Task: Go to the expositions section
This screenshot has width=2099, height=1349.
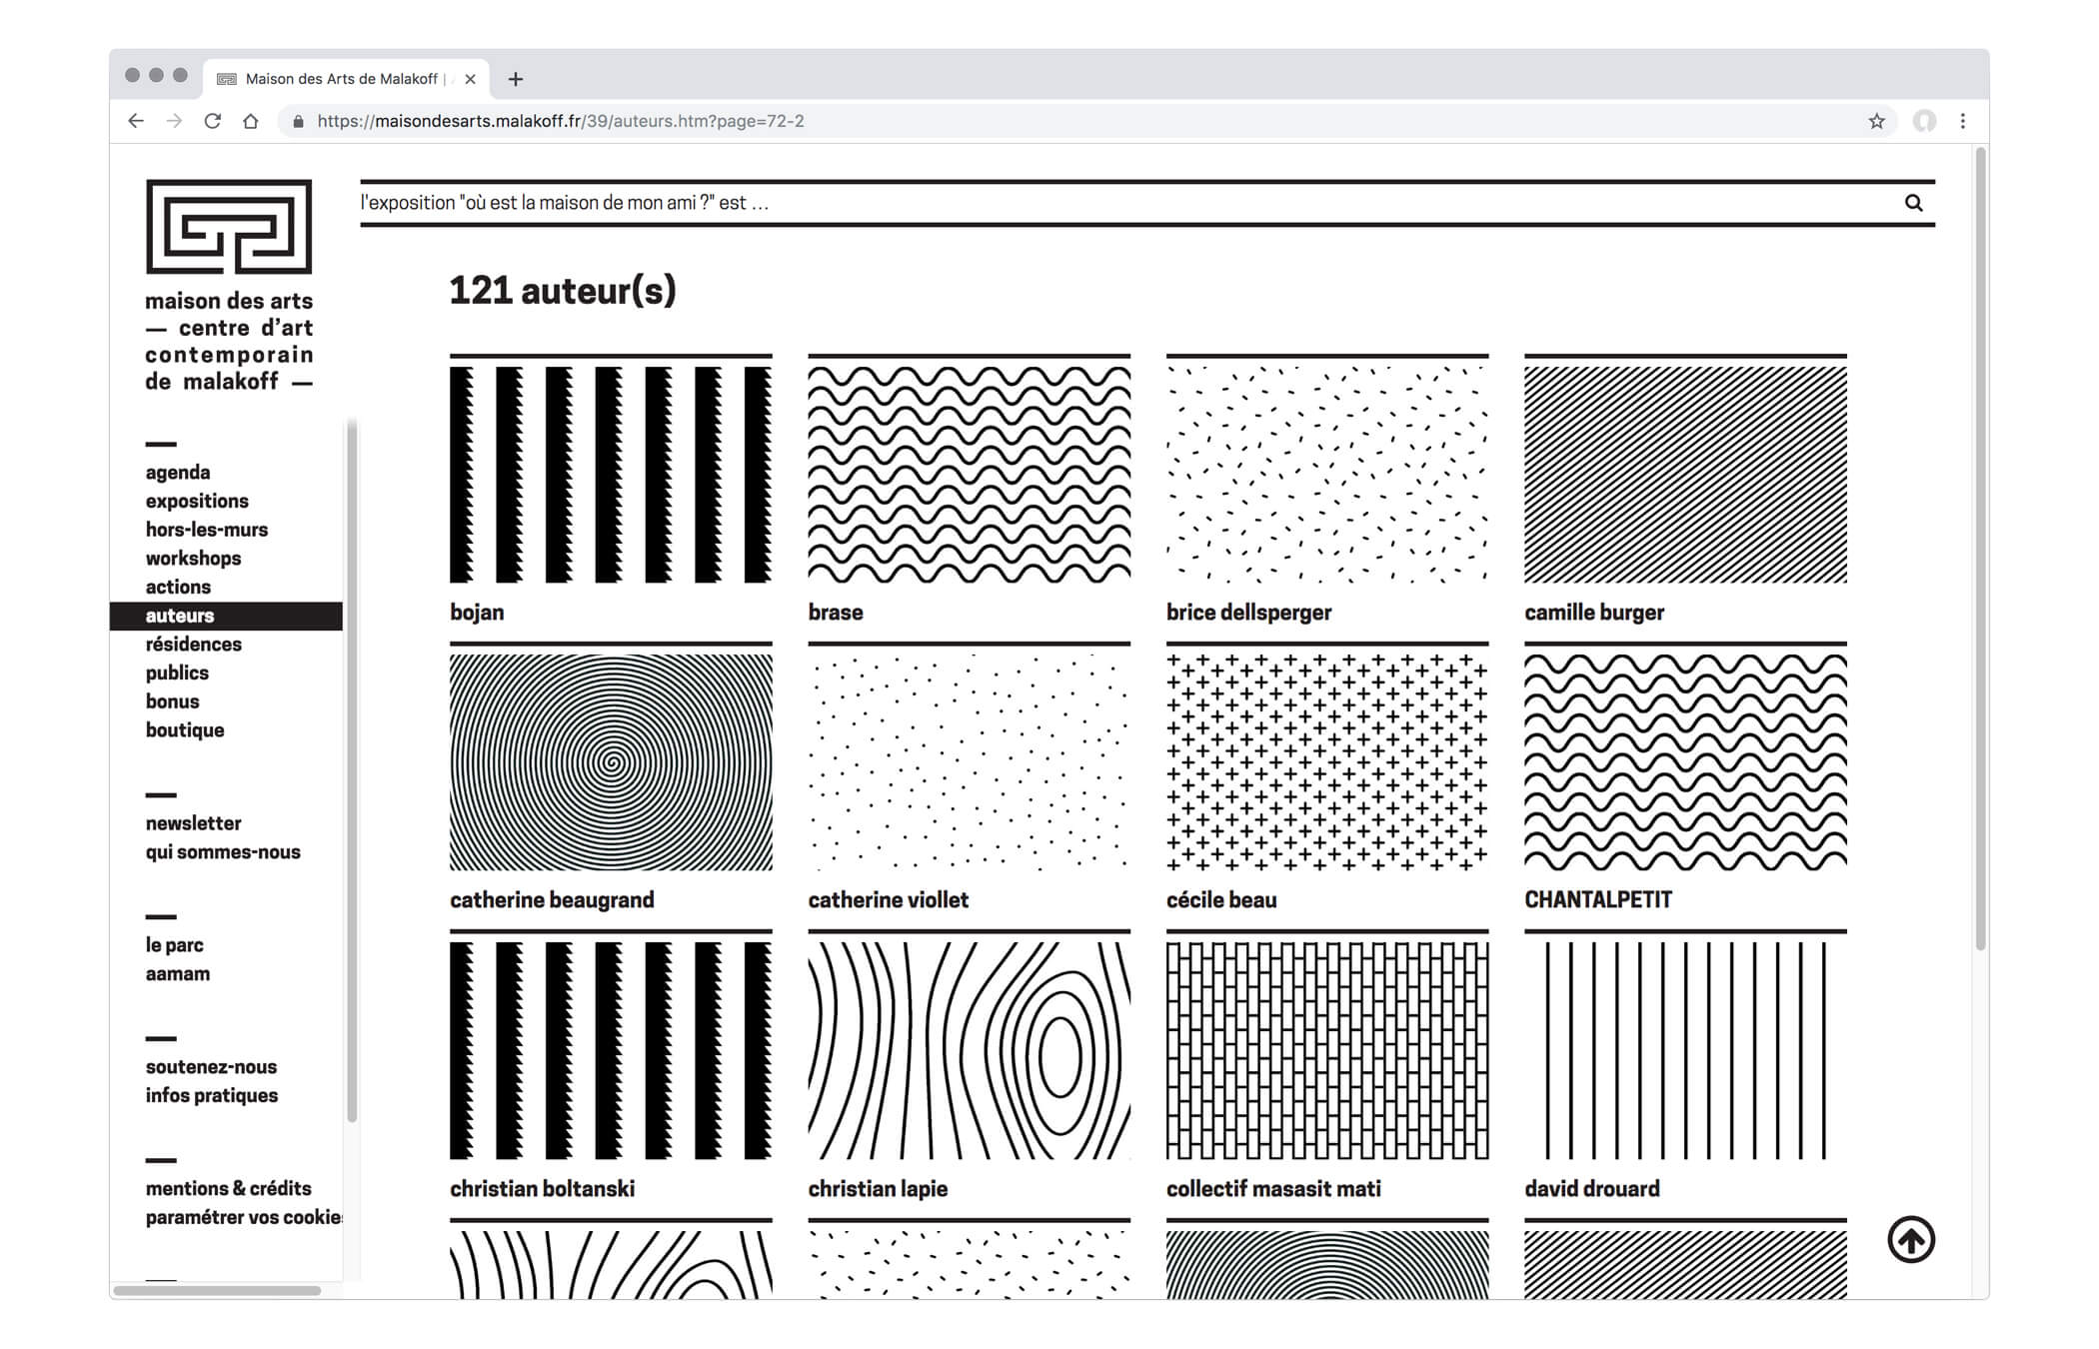Action: coord(197,501)
